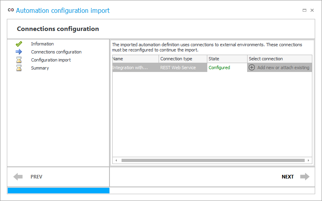Select the Information wizard step
The width and height of the screenshot is (322, 201).
[x=42, y=44]
